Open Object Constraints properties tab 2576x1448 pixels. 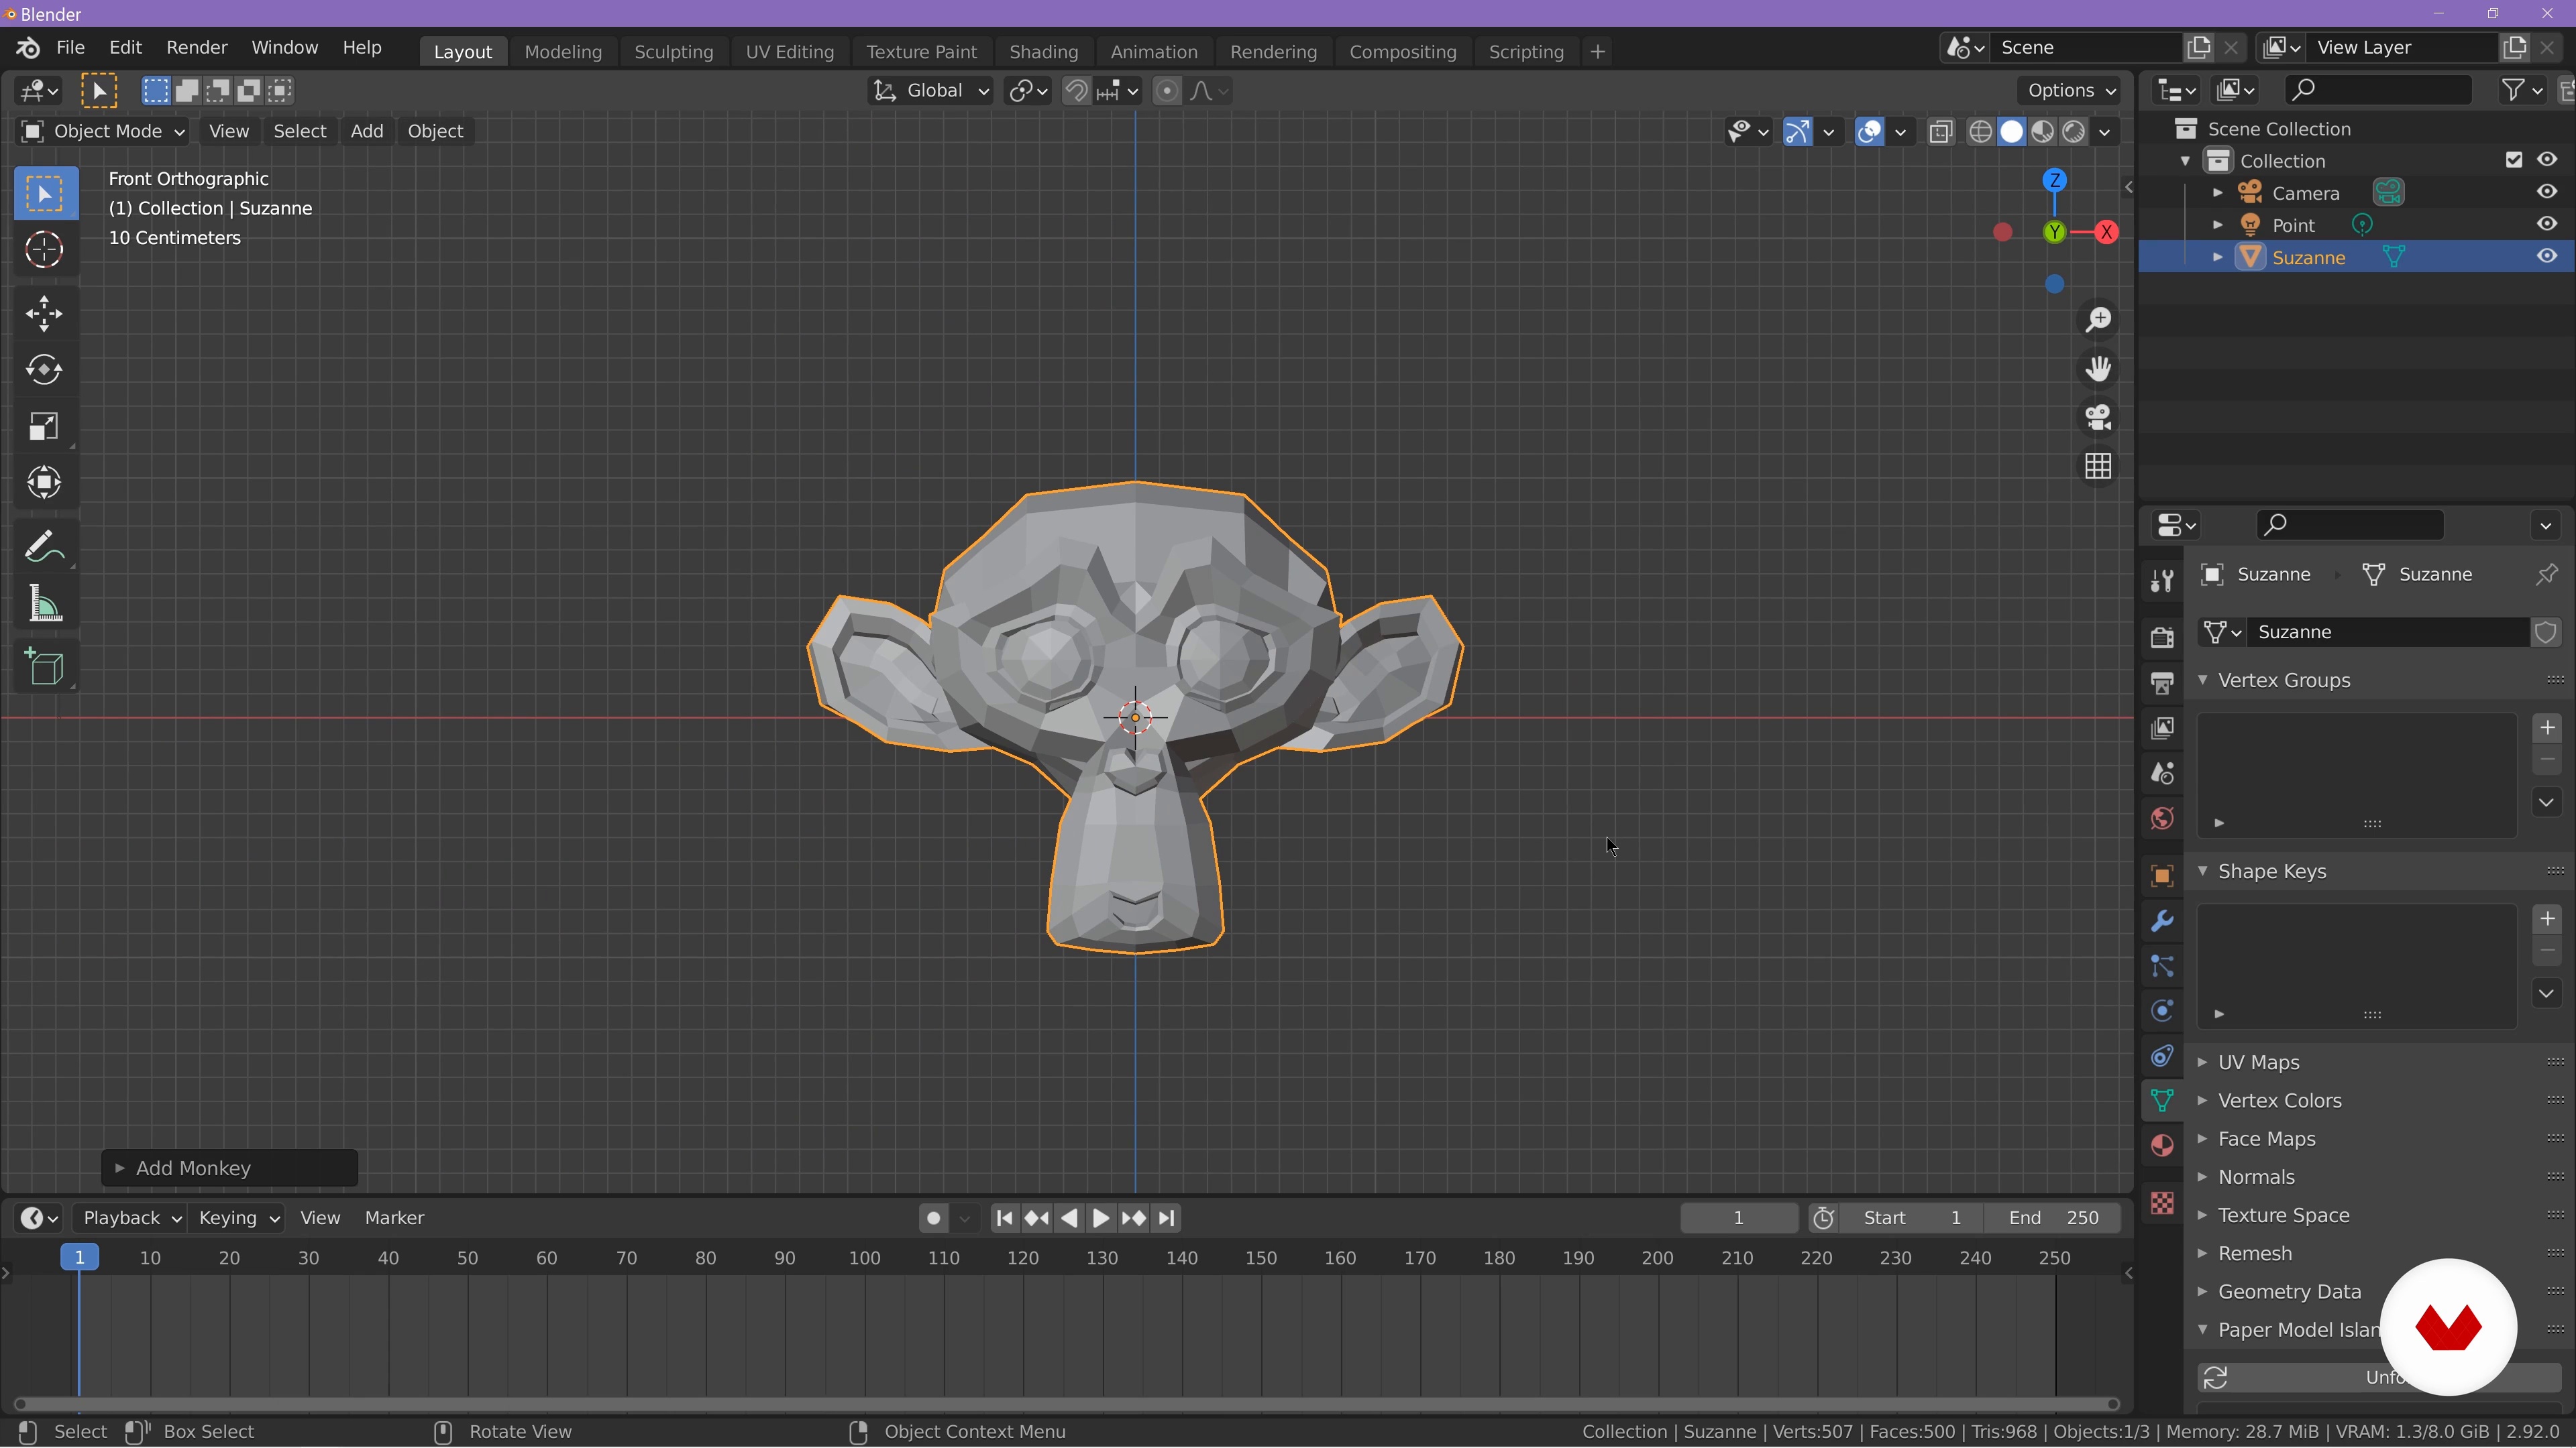[2162, 1057]
